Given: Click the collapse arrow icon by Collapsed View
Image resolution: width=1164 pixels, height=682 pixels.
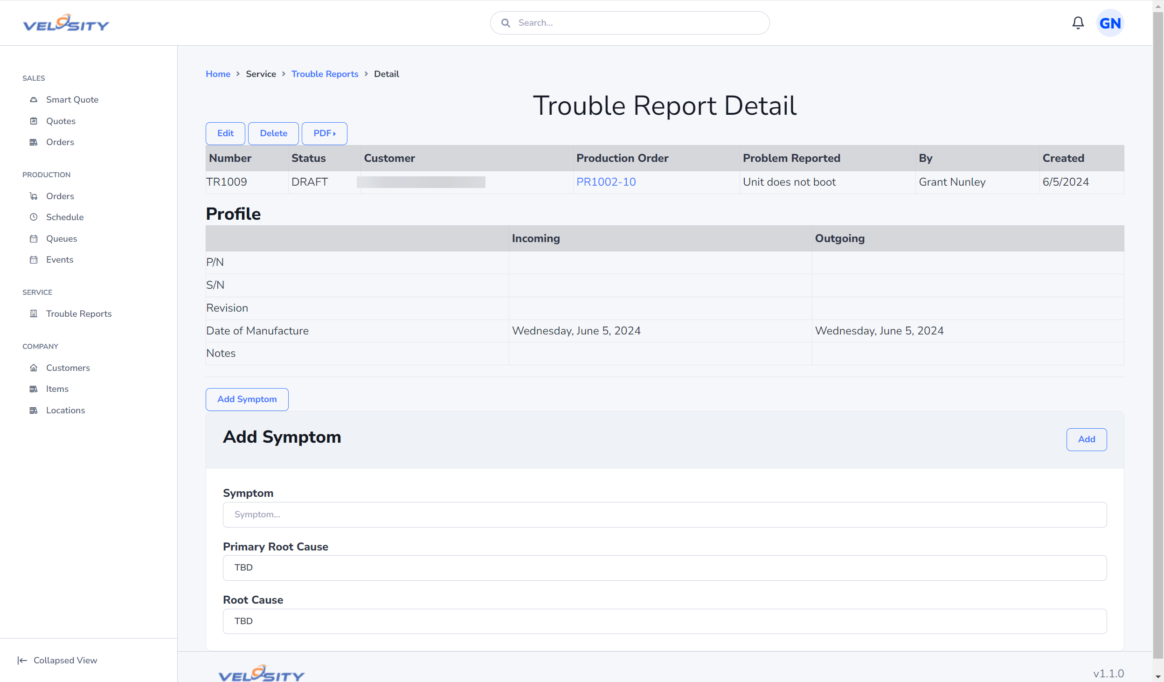Looking at the screenshot, I should 22,661.
